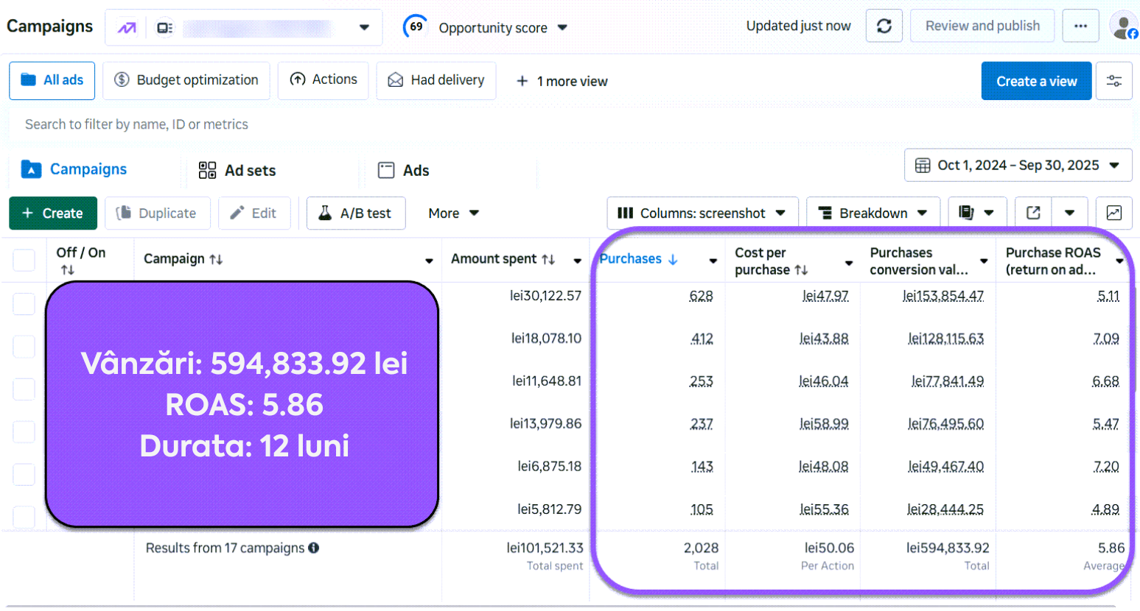This screenshot has height=611, width=1140.
Task: Select the Budget optimization view
Action: tap(186, 80)
